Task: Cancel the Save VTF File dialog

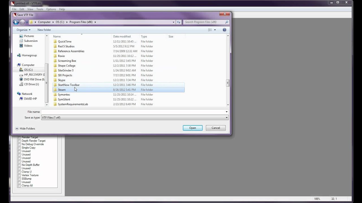Action: coord(216,128)
